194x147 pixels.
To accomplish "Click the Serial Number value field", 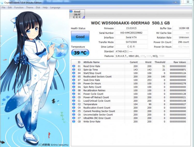I will pyautogui.click(x=131, y=33).
